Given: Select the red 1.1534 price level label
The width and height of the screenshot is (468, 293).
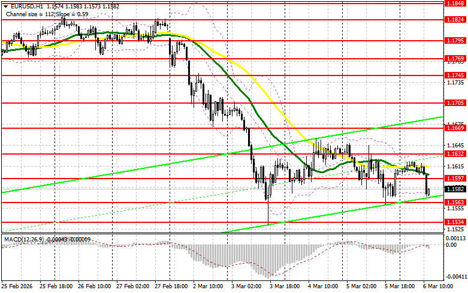Looking at the screenshot, I should coord(455,222).
